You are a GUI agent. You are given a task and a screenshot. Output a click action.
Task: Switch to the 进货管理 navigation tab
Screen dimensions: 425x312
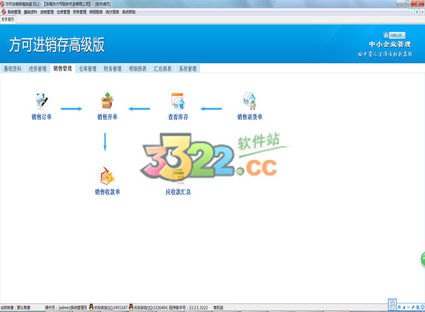(37, 69)
